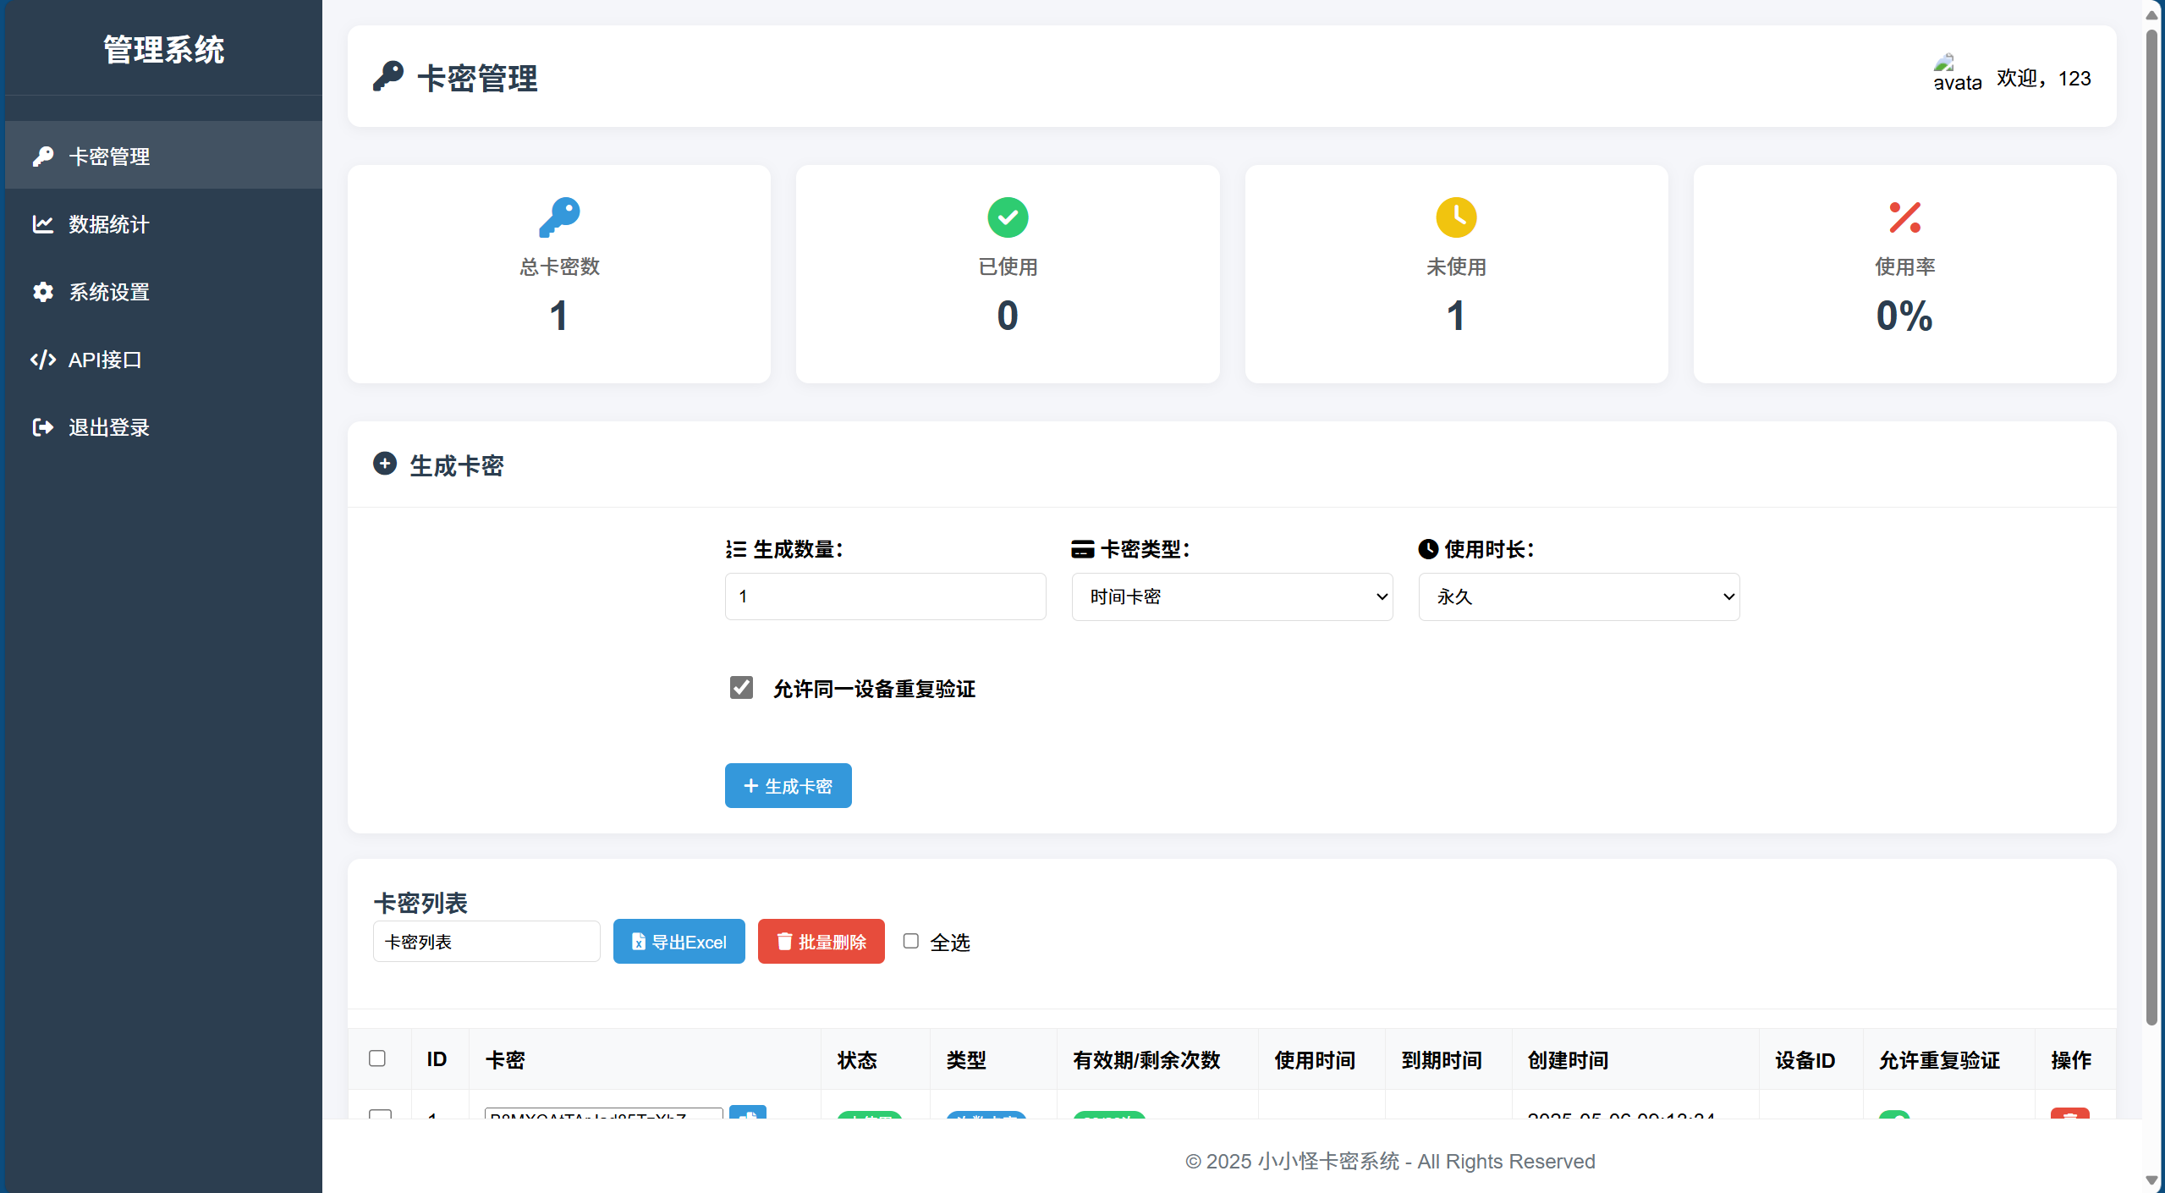Viewport: 2165px width, 1193px height.
Task: Click the yellow clock icon above 未使用
Action: (1456, 217)
